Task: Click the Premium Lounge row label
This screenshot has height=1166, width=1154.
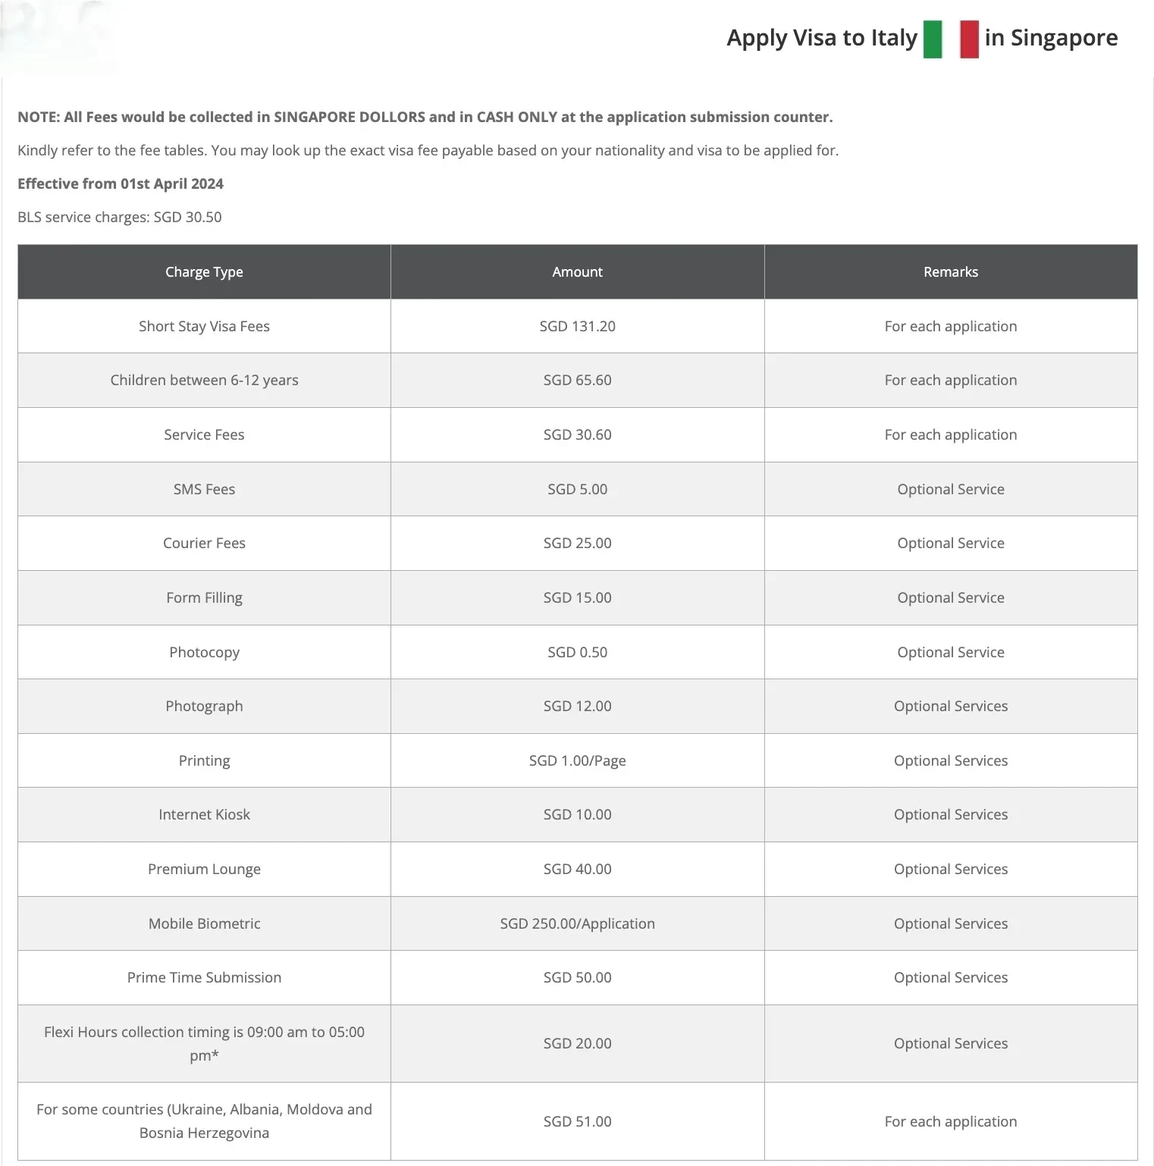Action: (x=204, y=870)
